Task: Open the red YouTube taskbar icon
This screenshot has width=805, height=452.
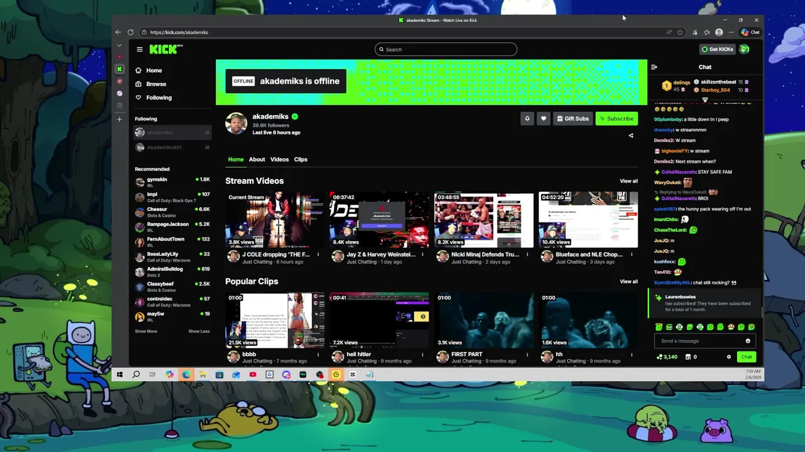Action: 253,375
